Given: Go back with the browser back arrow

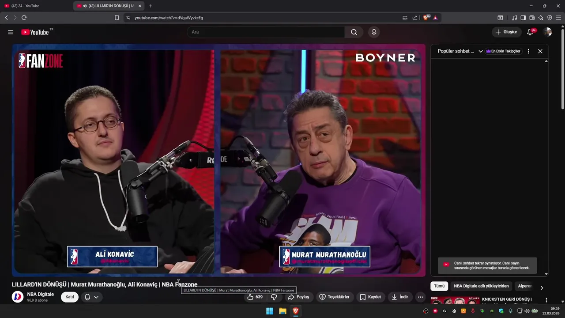Looking at the screenshot, I should pos(6,18).
